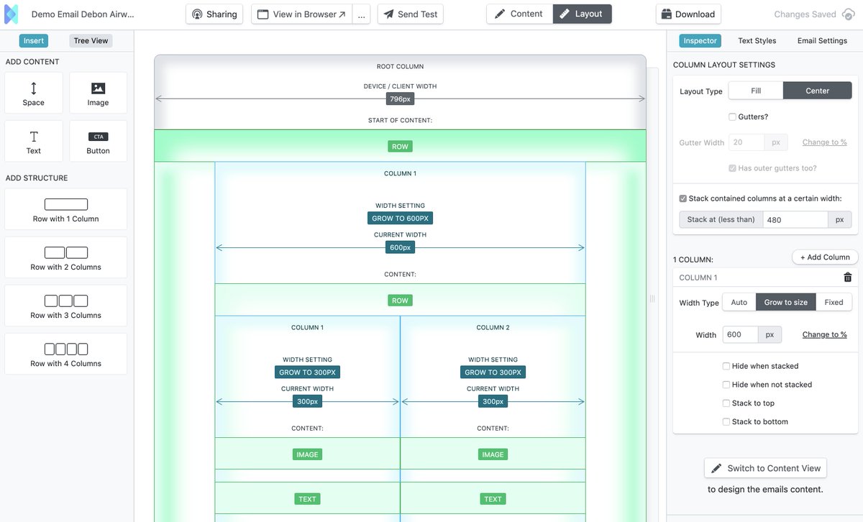Add a Row with 3 Columns
This screenshot has width=863, height=522.
[66, 306]
